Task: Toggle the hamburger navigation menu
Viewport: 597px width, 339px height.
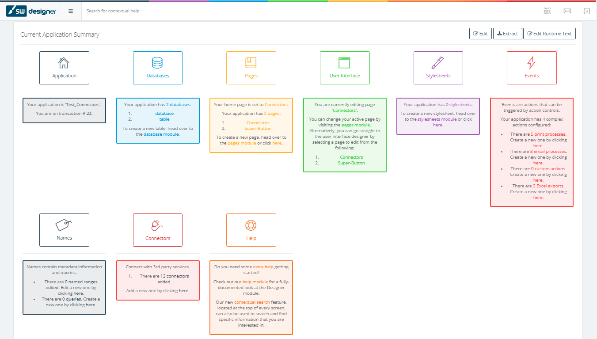Action: tap(71, 11)
